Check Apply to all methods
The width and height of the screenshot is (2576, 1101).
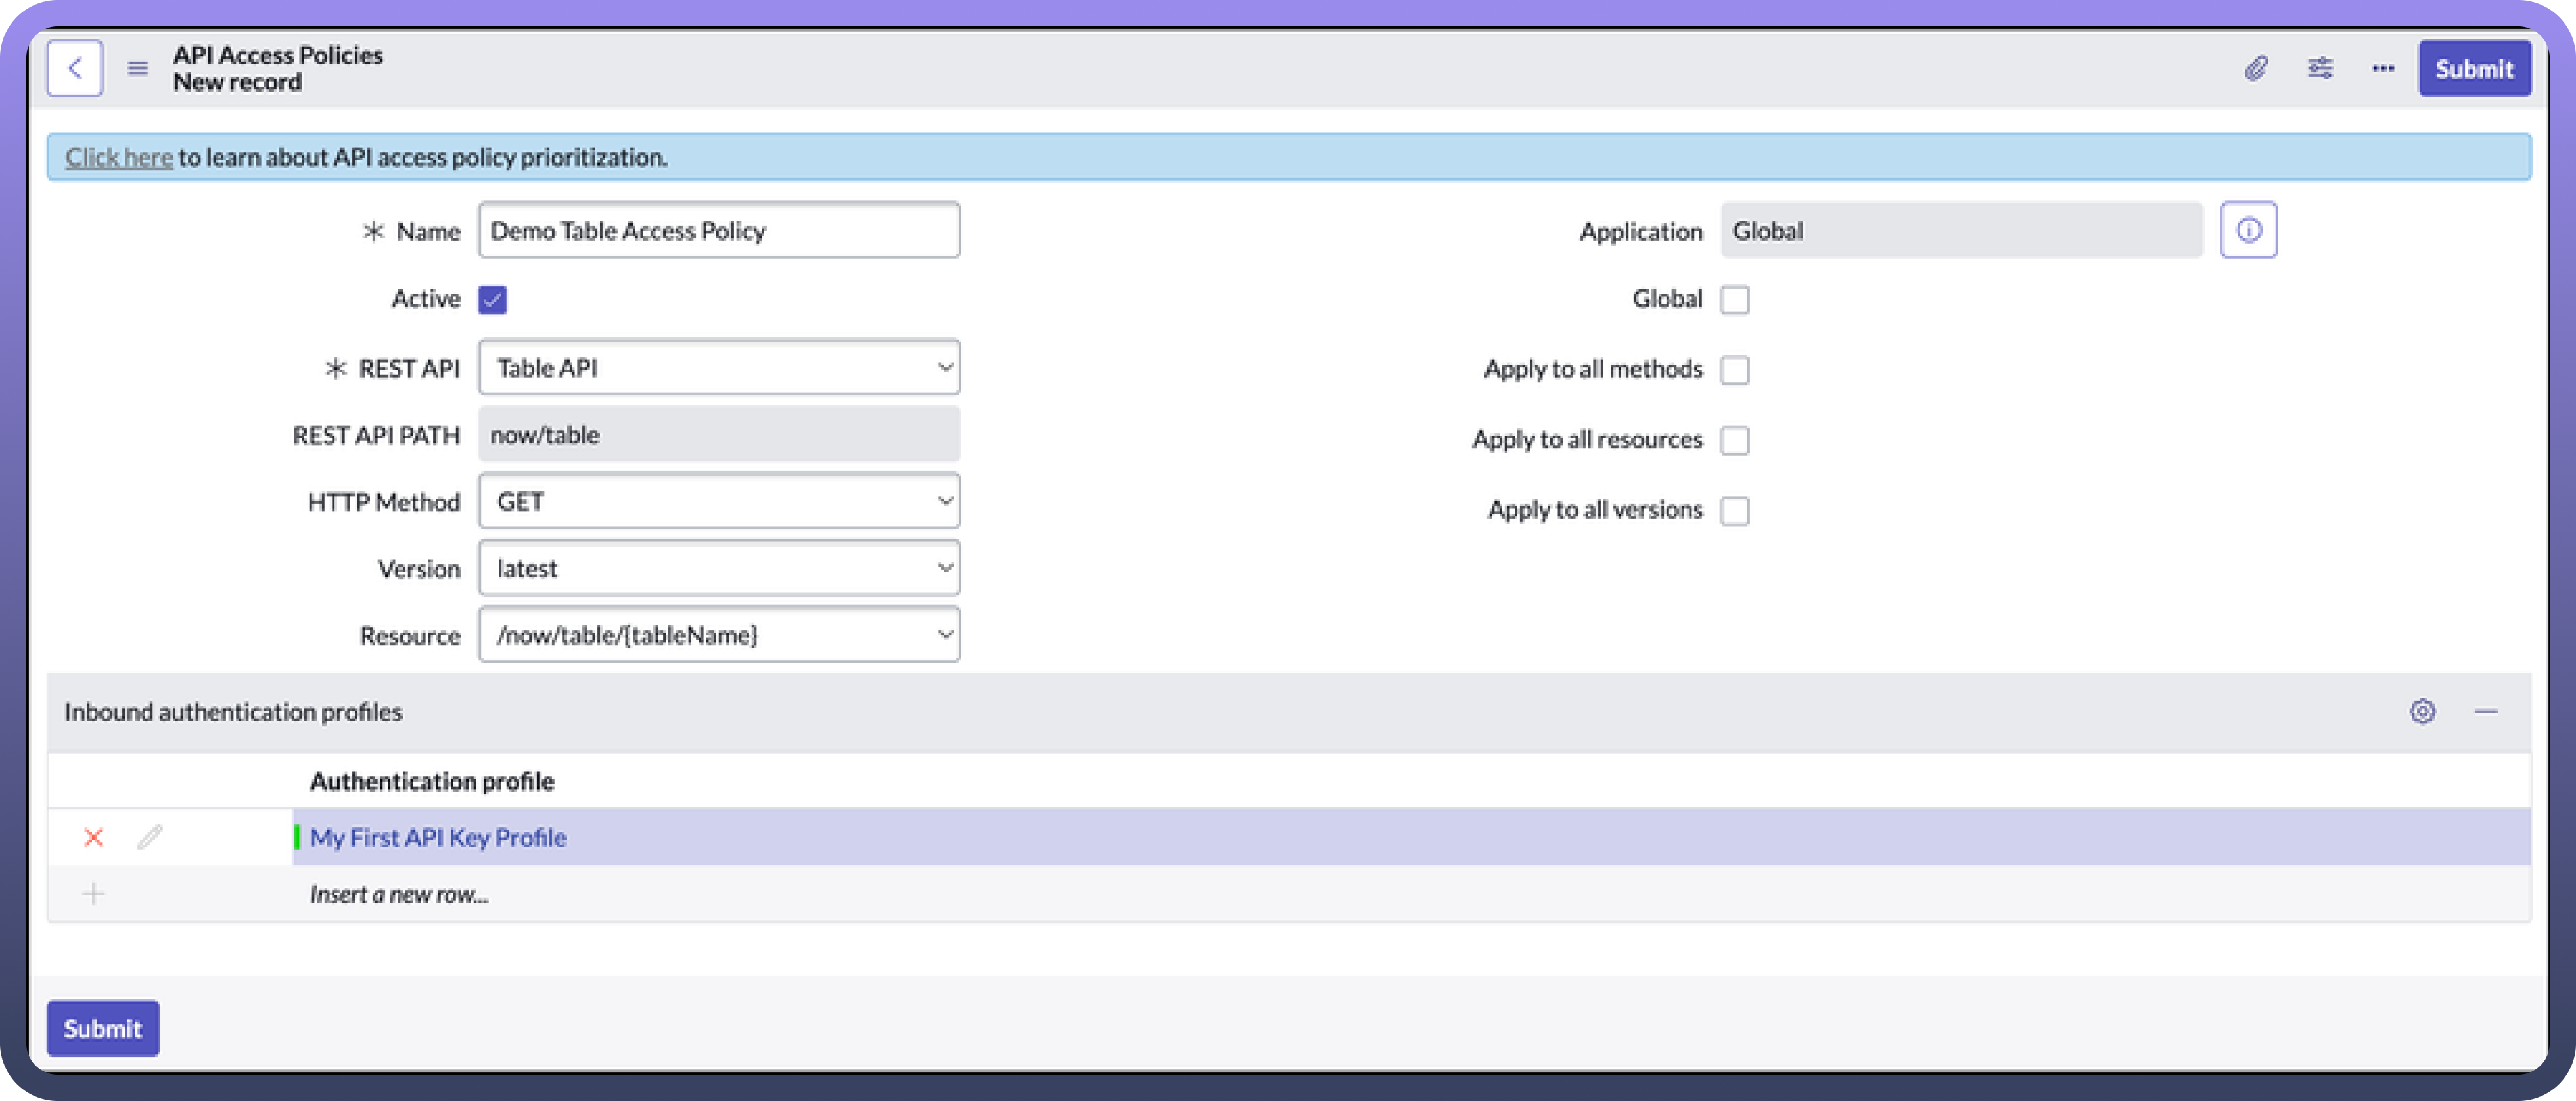(x=1735, y=370)
